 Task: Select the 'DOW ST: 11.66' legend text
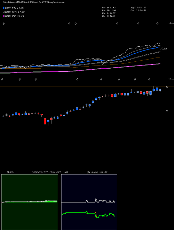coord(14,8)
